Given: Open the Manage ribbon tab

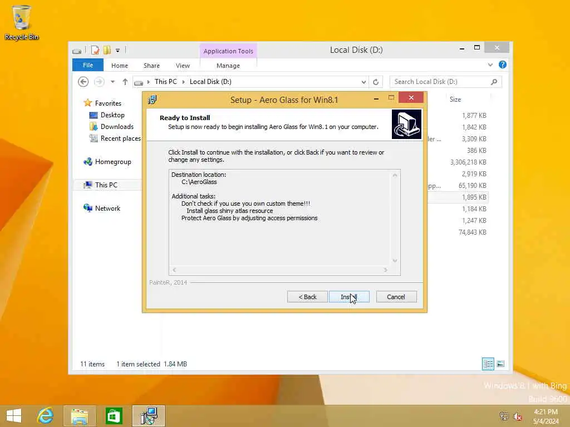Looking at the screenshot, I should tap(228, 66).
